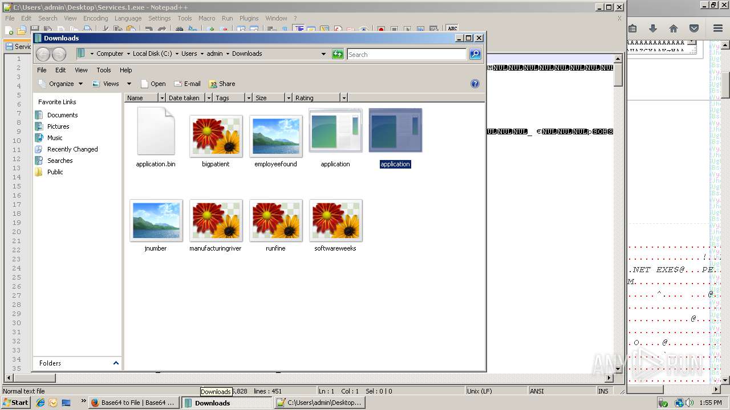Open Notepad++ Encoding menu
730x410 pixels.
95,18
